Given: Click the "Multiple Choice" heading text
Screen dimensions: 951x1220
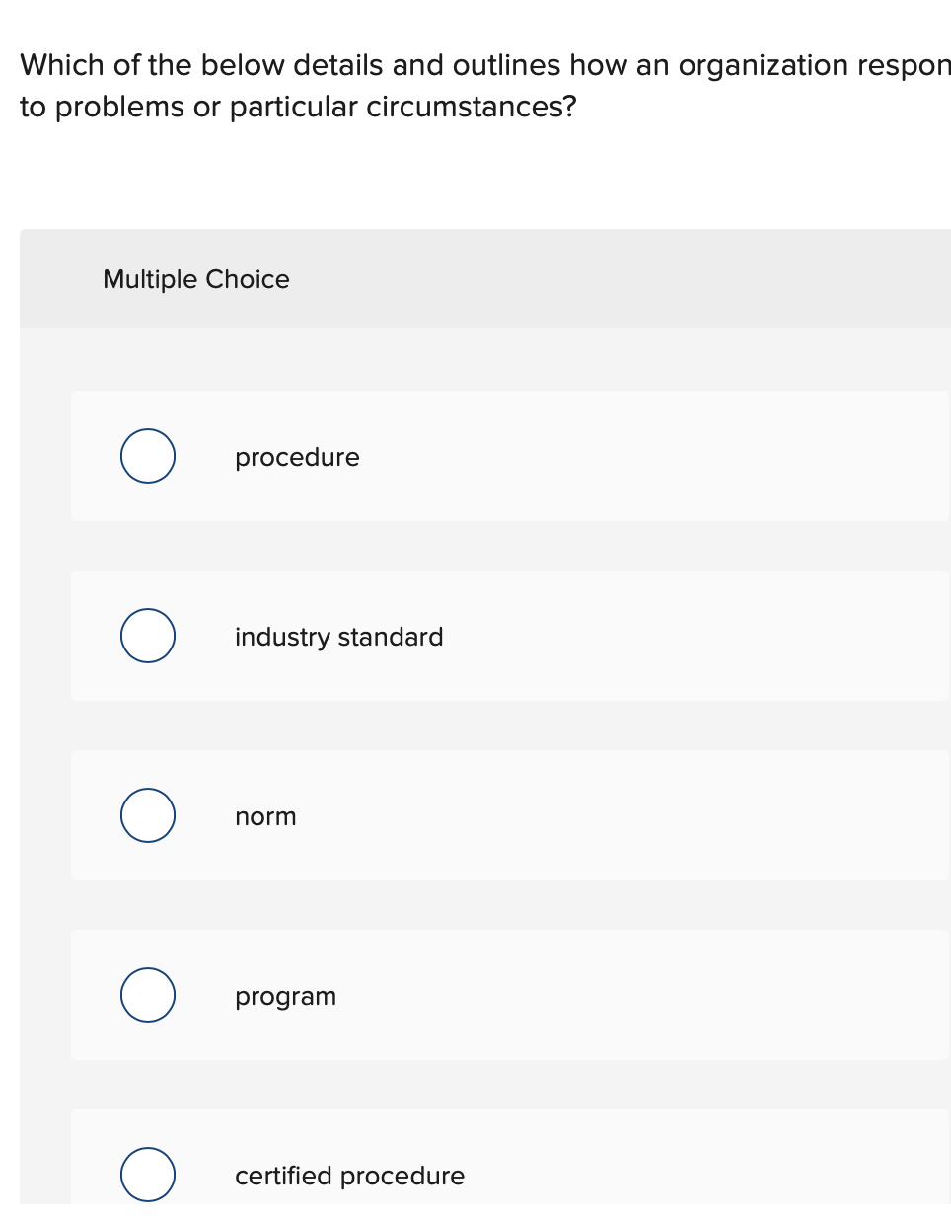Looking at the screenshot, I should point(196,279).
